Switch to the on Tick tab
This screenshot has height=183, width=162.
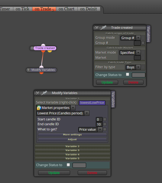pyautogui.click(x=22, y=9)
